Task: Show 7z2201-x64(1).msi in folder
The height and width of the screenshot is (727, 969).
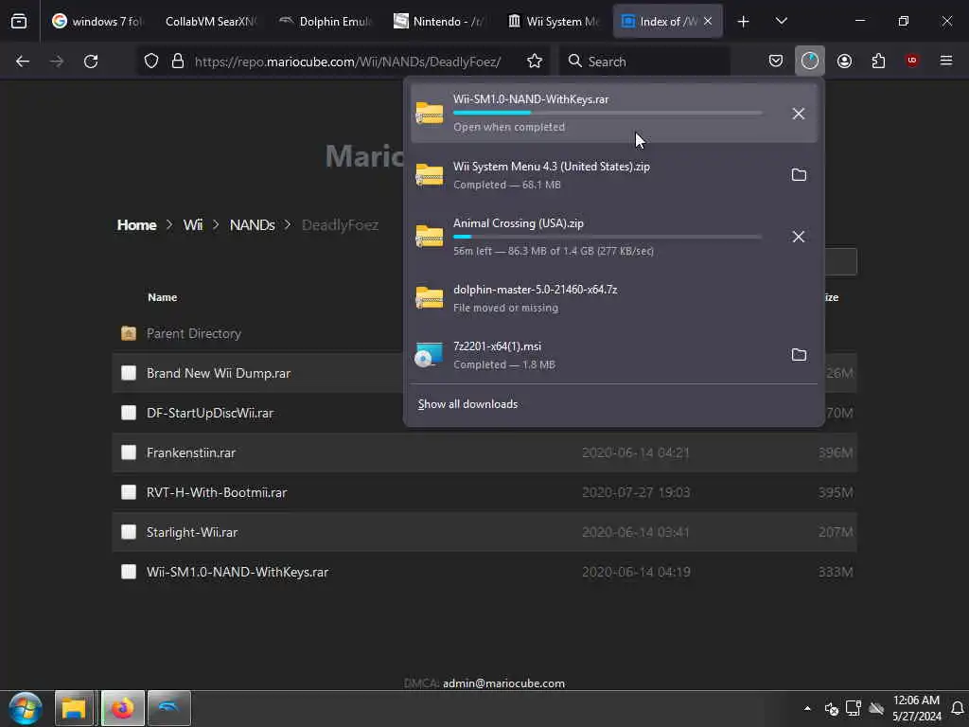Action: click(799, 355)
